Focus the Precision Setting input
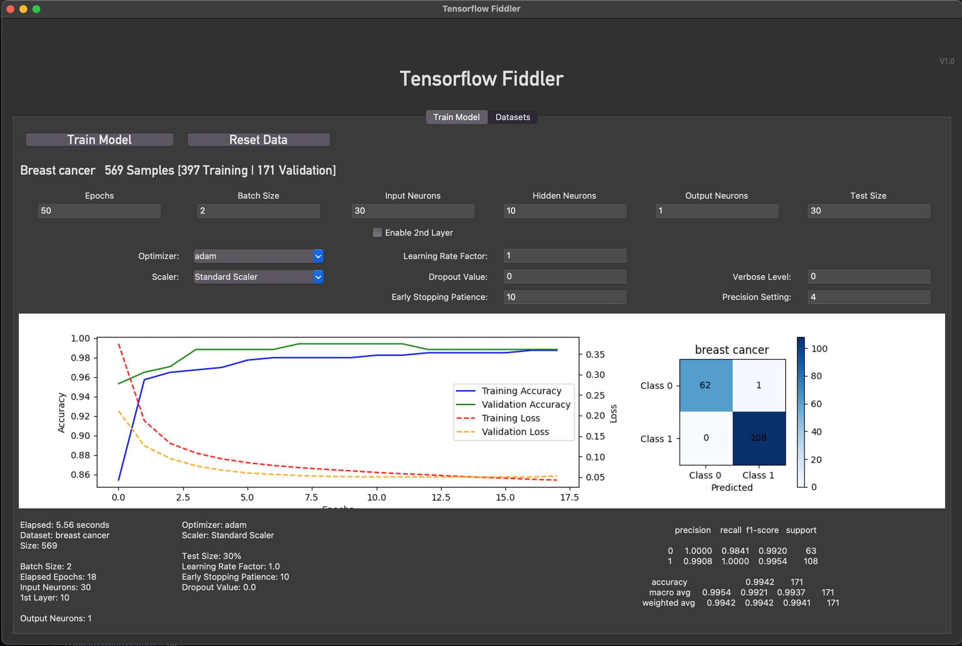 tap(868, 297)
